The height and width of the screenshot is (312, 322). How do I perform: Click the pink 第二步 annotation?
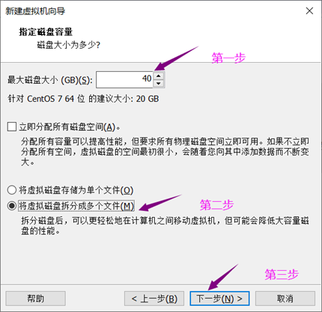(216, 205)
